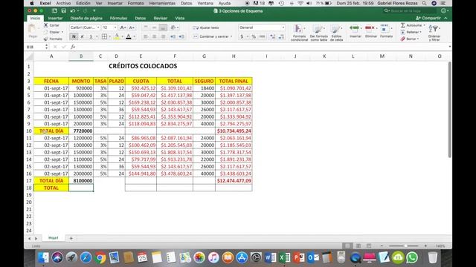Apply the thousands separator (000) style
This screenshot has width=476, height=267.
(x=263, y=36)
